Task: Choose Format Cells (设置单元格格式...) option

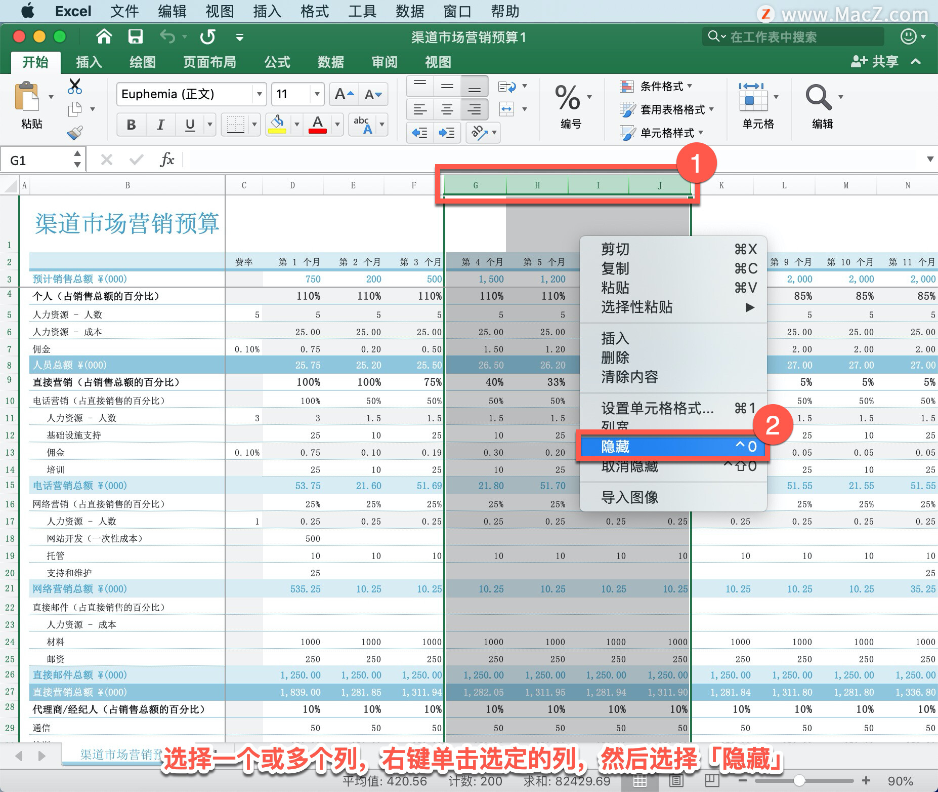Action: pyautogui.click(x=673, y=408)
